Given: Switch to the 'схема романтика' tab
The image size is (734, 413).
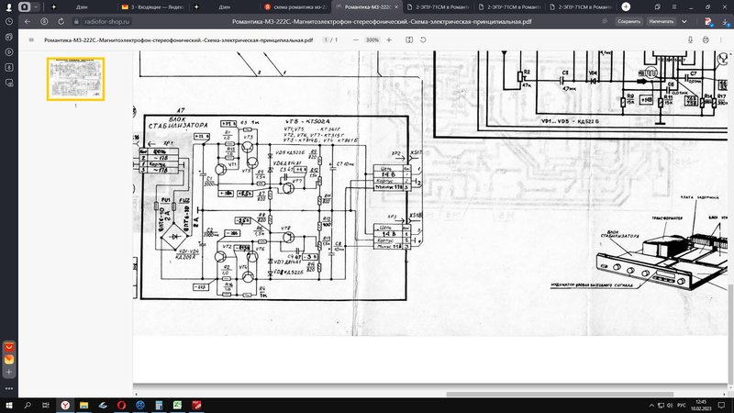Looking at the screenshot, I should point(298,6).
